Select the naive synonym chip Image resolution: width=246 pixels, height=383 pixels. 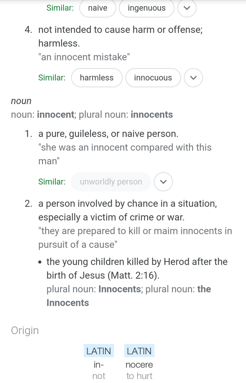click(x=98, y=8)
